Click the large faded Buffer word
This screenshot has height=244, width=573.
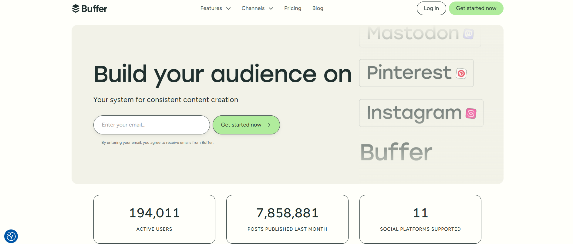point(396,152)
